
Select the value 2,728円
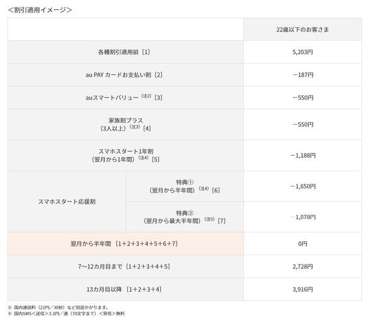click(x=303, y=266)
